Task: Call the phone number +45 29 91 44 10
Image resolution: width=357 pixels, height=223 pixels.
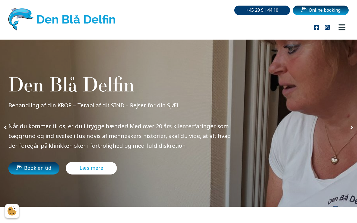Action: [x=262, y=10]
